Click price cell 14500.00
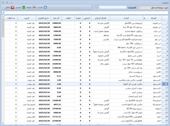The height and width of the screenshot is (126, 170). [56, 60]
